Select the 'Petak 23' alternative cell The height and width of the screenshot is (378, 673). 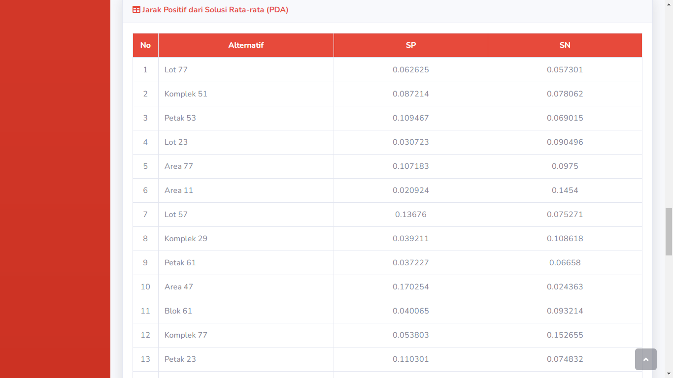coord(246,359)
